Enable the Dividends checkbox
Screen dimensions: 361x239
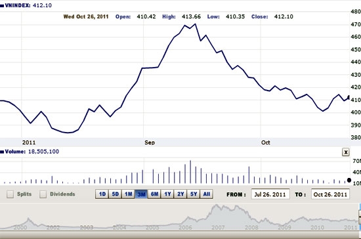(x=43, y=194)
